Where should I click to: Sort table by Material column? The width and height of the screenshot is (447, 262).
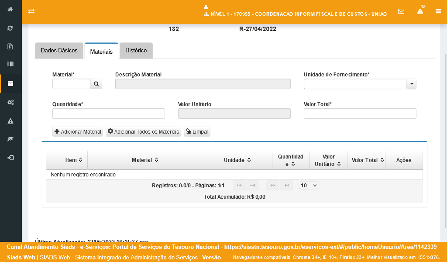[x=145, y=160]
